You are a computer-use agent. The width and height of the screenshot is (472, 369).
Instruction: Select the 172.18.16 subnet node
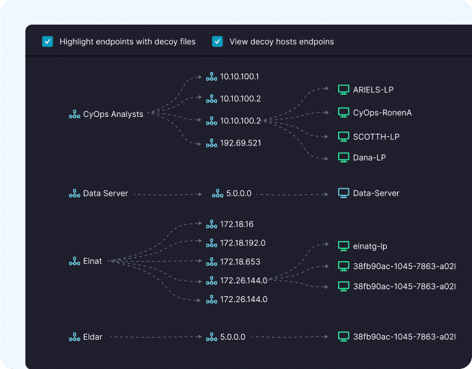[x=237, y=224]
